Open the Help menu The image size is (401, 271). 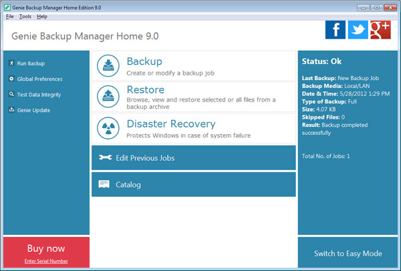42,16
